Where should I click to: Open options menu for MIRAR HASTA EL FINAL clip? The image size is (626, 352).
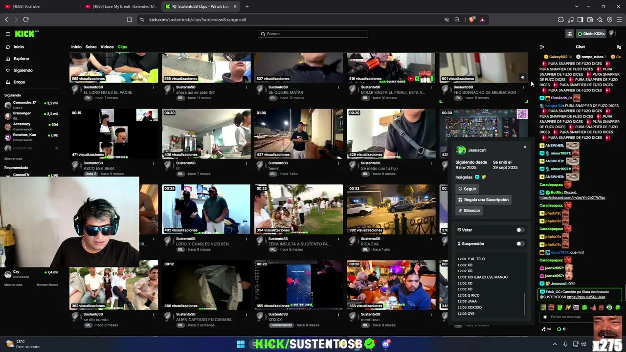coord(431,88)
